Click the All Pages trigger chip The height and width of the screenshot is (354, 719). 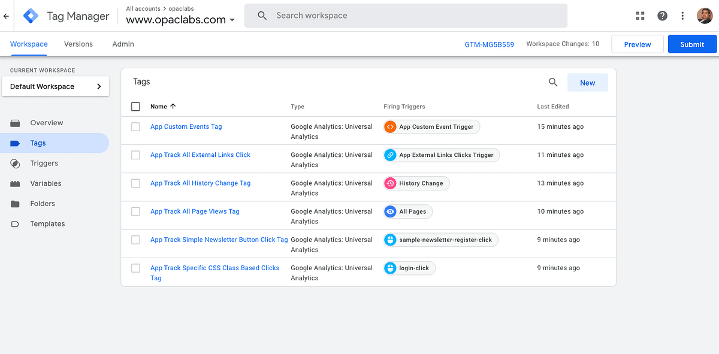[x=408, y=211]
